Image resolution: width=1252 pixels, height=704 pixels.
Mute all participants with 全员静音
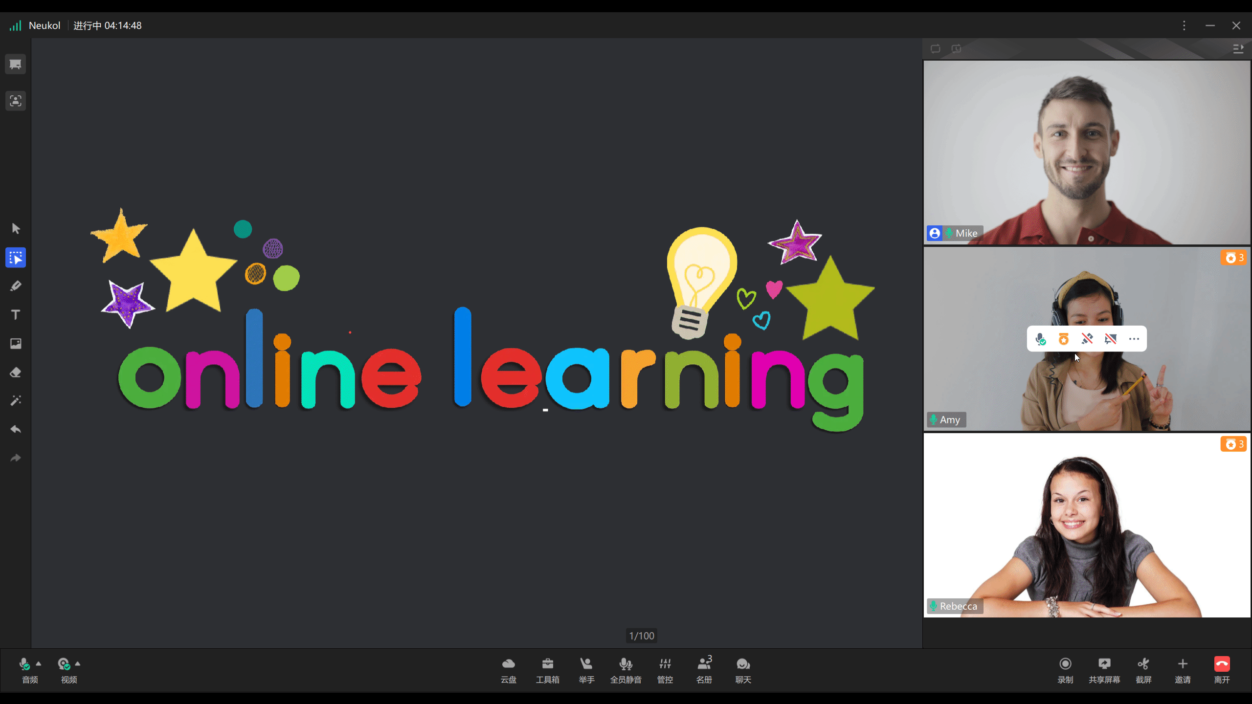click(x=626, y=670)
